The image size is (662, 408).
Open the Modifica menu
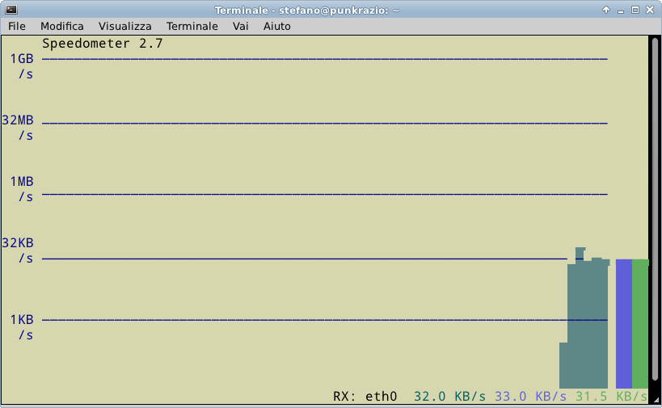click(x=62, y=26)
